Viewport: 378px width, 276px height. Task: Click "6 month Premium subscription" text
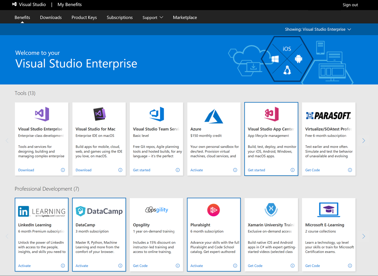tap(41, 231)
